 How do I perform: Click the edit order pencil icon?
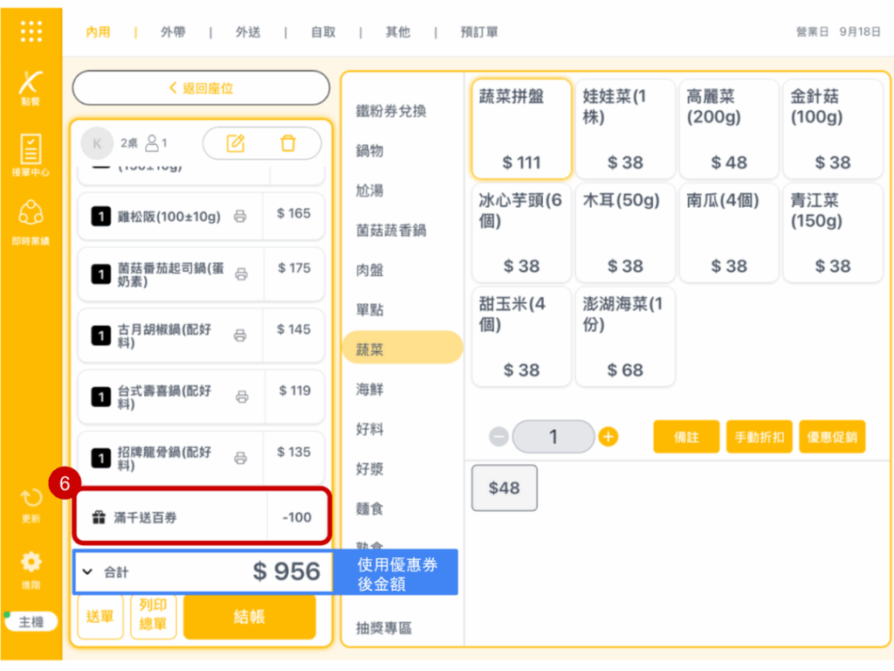click(x=236, y=143)
